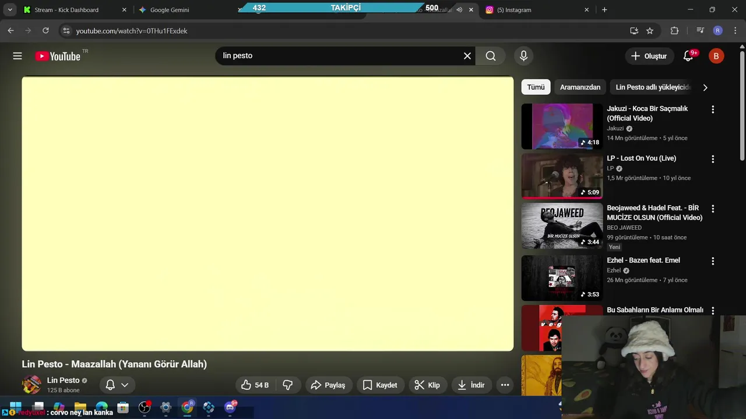Open LP Lost On You thumbnail
The image size is (746, 419).
click(562, 176)
